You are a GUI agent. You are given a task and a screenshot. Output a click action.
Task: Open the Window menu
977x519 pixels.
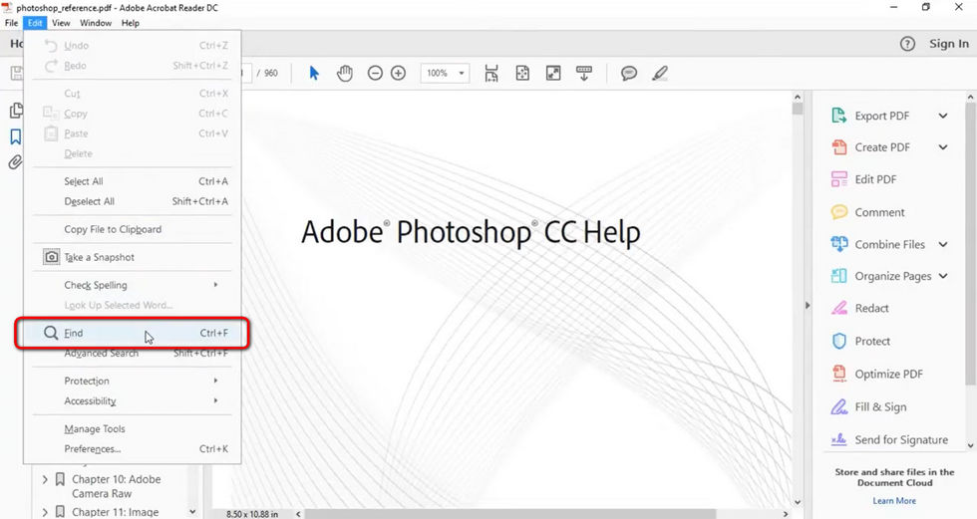click(96, 23)
